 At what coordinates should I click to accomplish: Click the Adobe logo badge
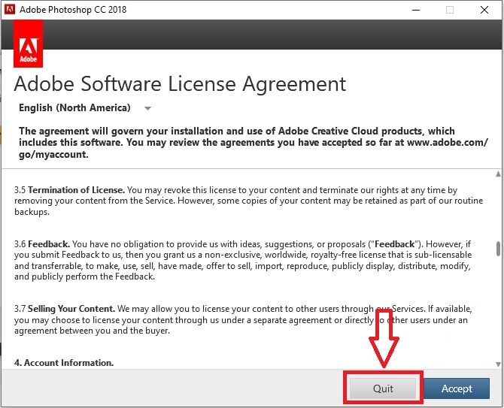coord(29,44)
